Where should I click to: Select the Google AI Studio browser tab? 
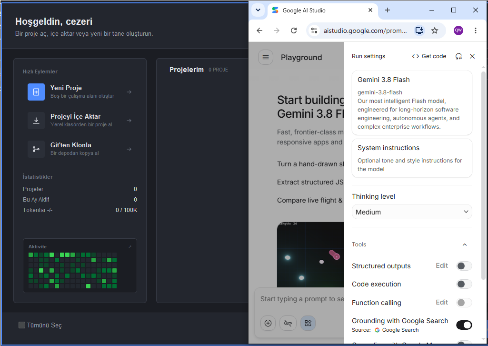pos(322,10)
